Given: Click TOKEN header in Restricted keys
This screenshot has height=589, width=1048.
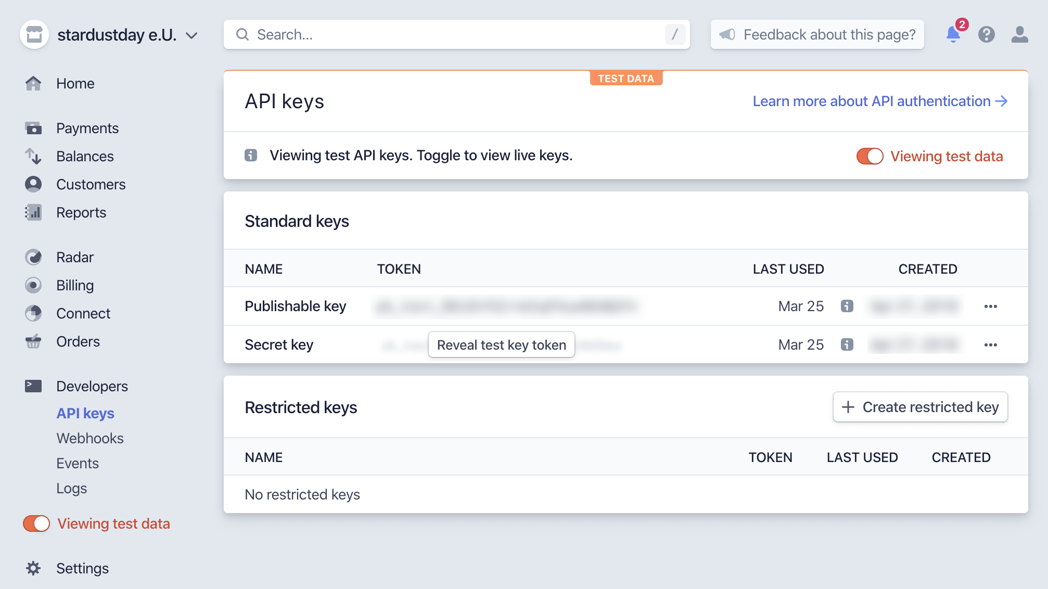Looking at the screenshot, I should pos(770,457).
